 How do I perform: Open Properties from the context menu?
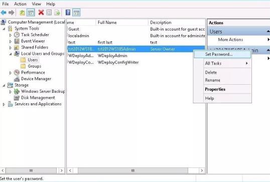[215, 89]
